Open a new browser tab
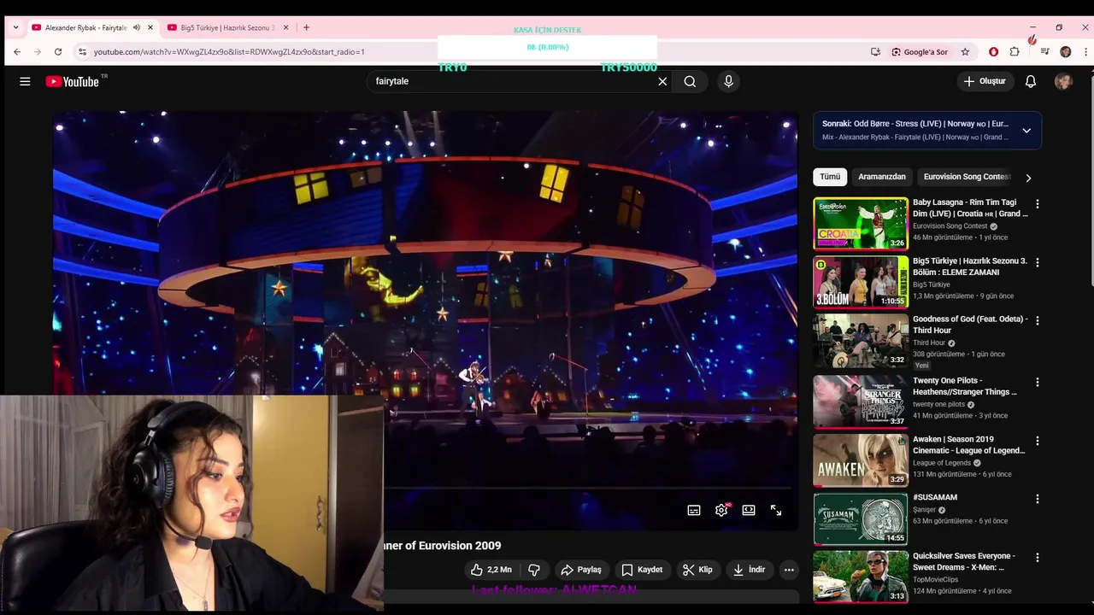 point(306,27)
